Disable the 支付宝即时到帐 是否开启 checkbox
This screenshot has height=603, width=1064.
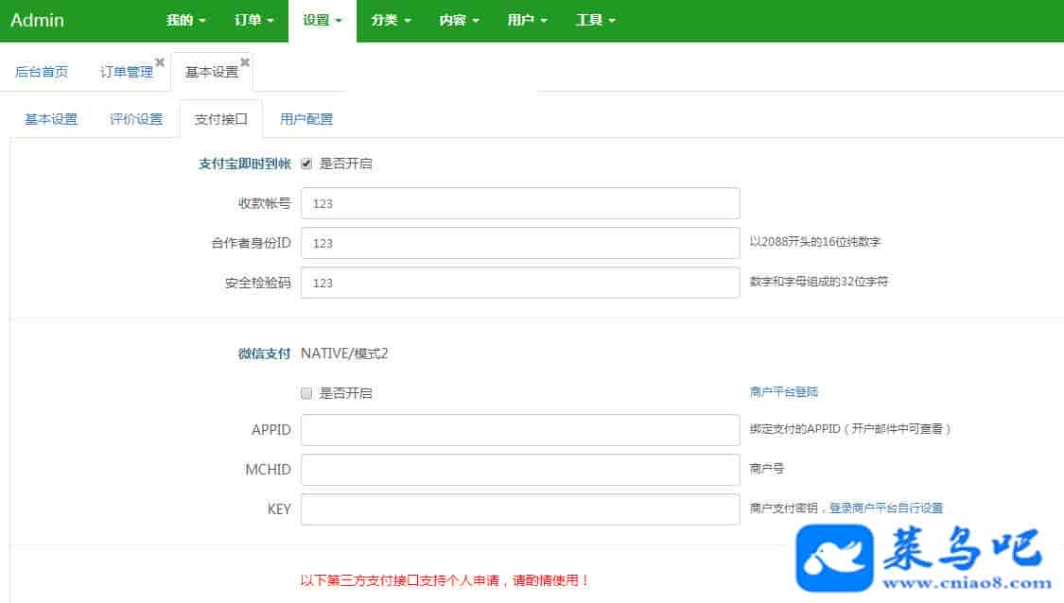tap(306, 164)
